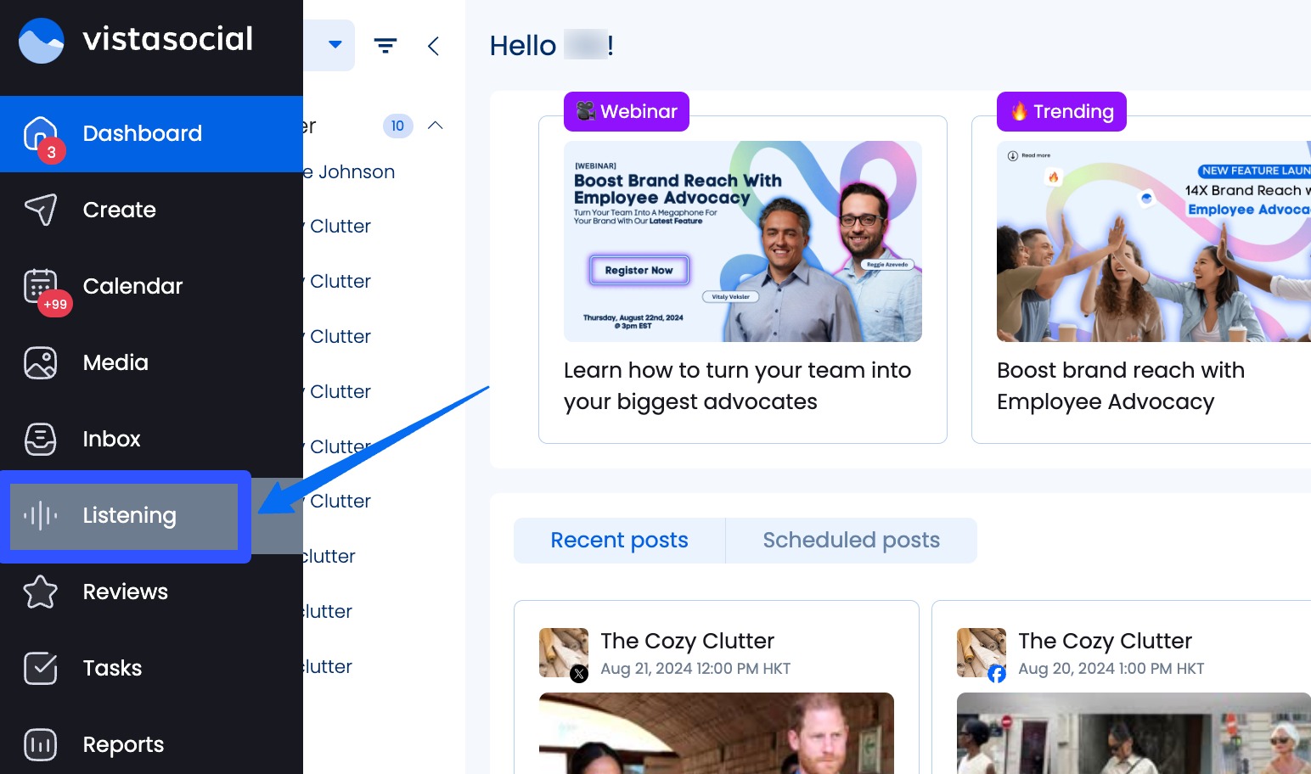Open the Create tool from the sidebar

[x=40, y=210]
